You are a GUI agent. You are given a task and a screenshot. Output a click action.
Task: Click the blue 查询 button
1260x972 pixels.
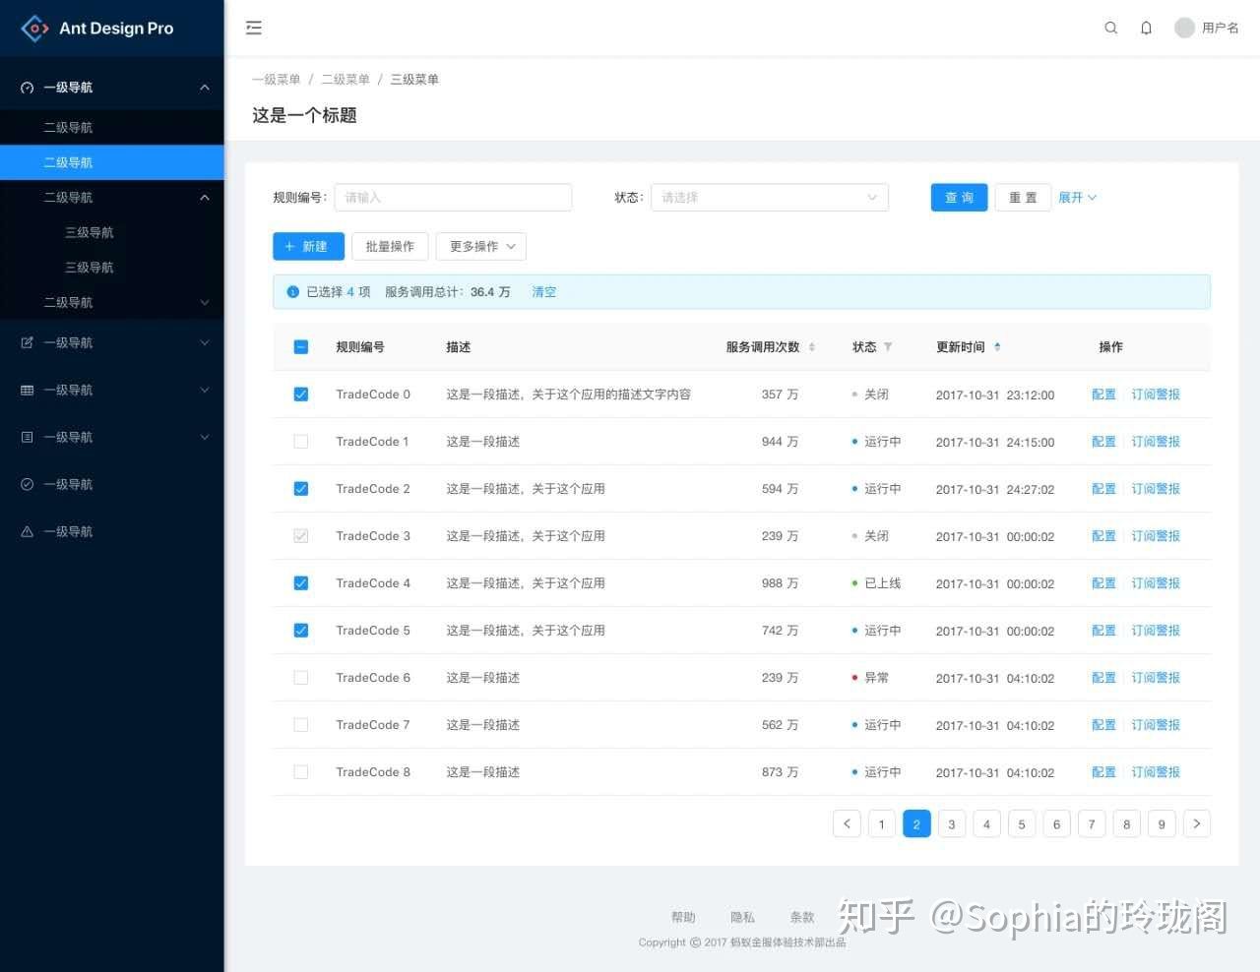tap(958, 197)
